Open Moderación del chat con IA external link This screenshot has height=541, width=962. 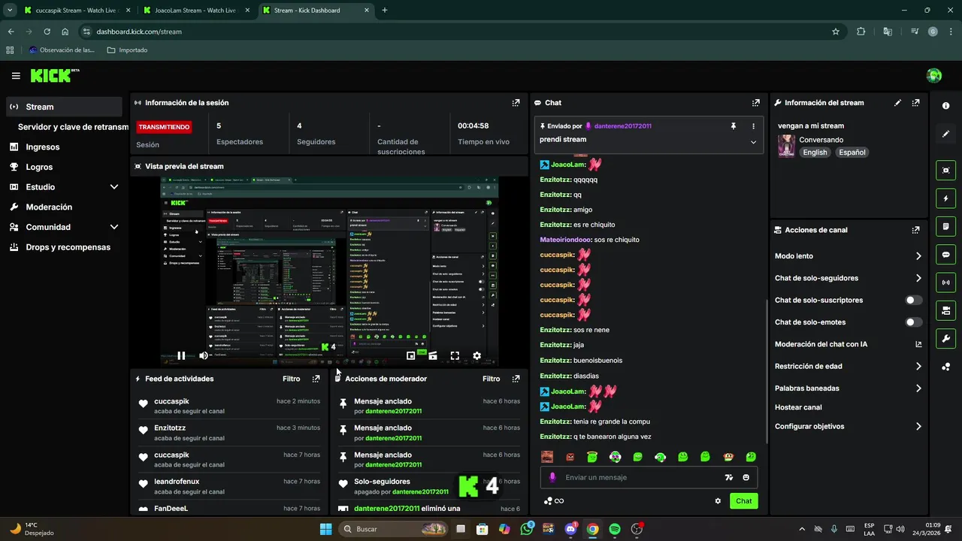point(918,344)
